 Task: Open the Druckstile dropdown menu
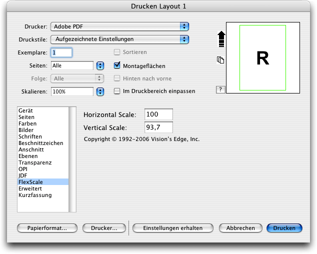[x=119, y=39]
